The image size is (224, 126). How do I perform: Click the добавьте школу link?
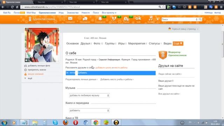104,68
